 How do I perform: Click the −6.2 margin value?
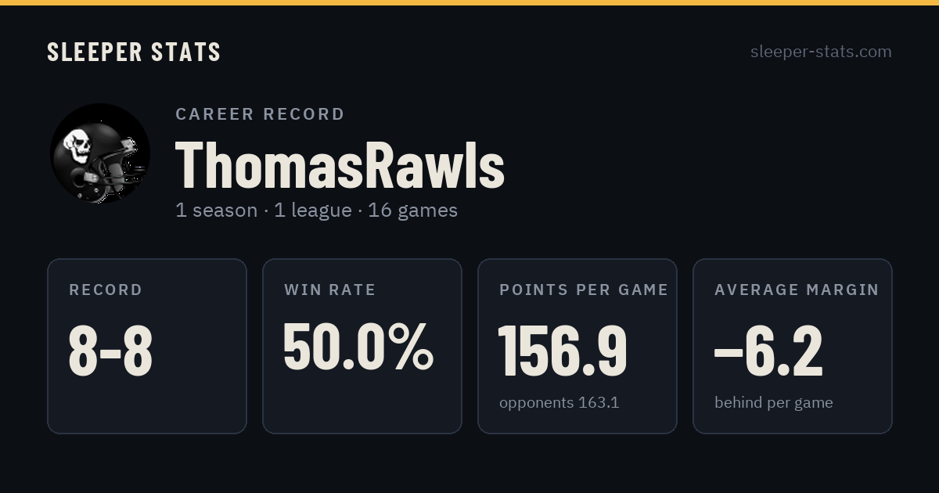[x=768, y=351]
